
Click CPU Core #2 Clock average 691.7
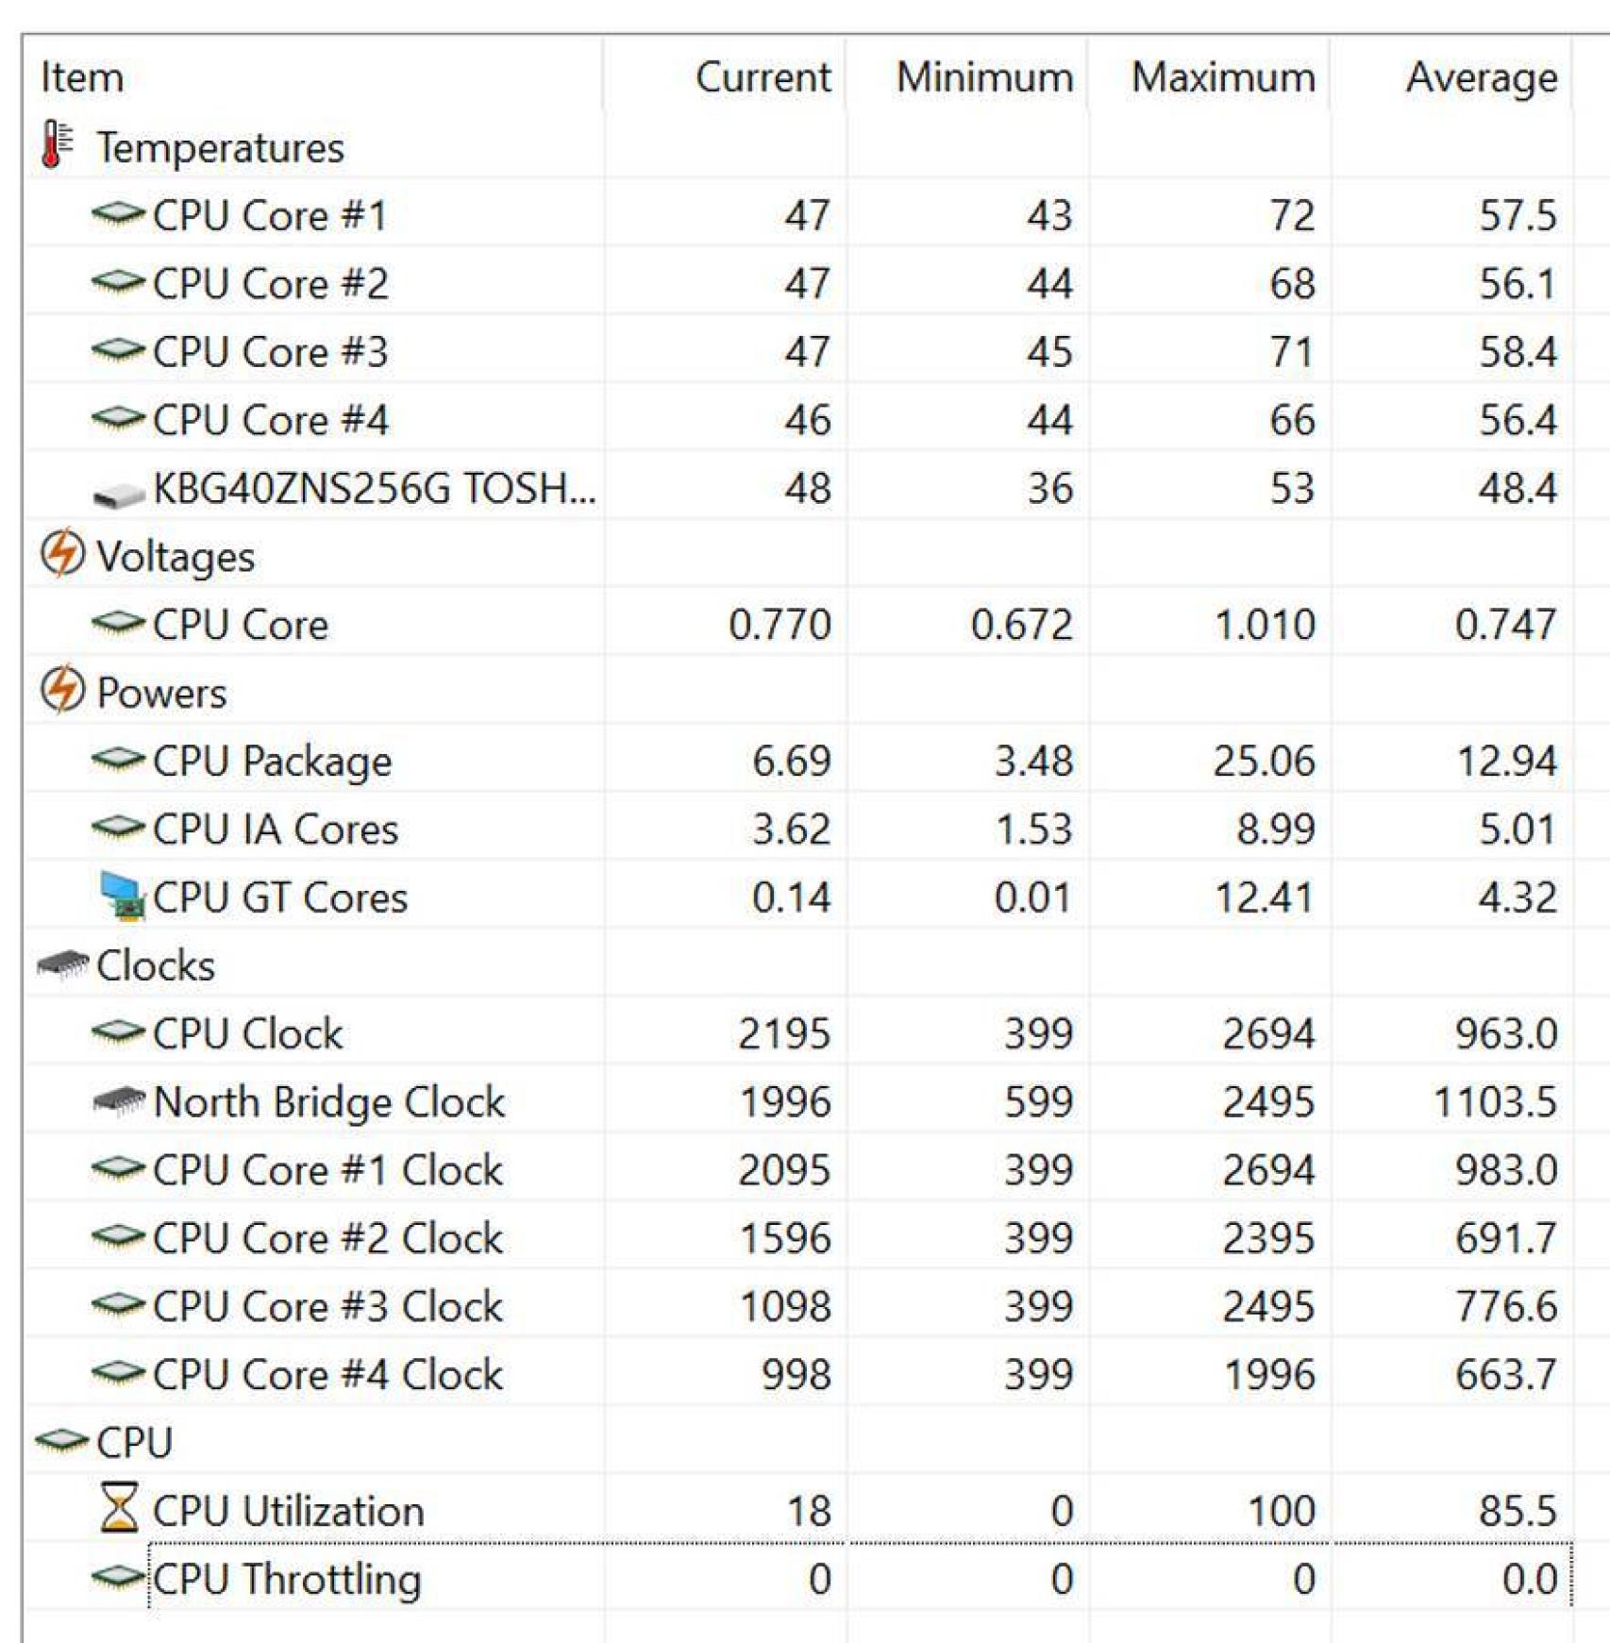1506,1237
